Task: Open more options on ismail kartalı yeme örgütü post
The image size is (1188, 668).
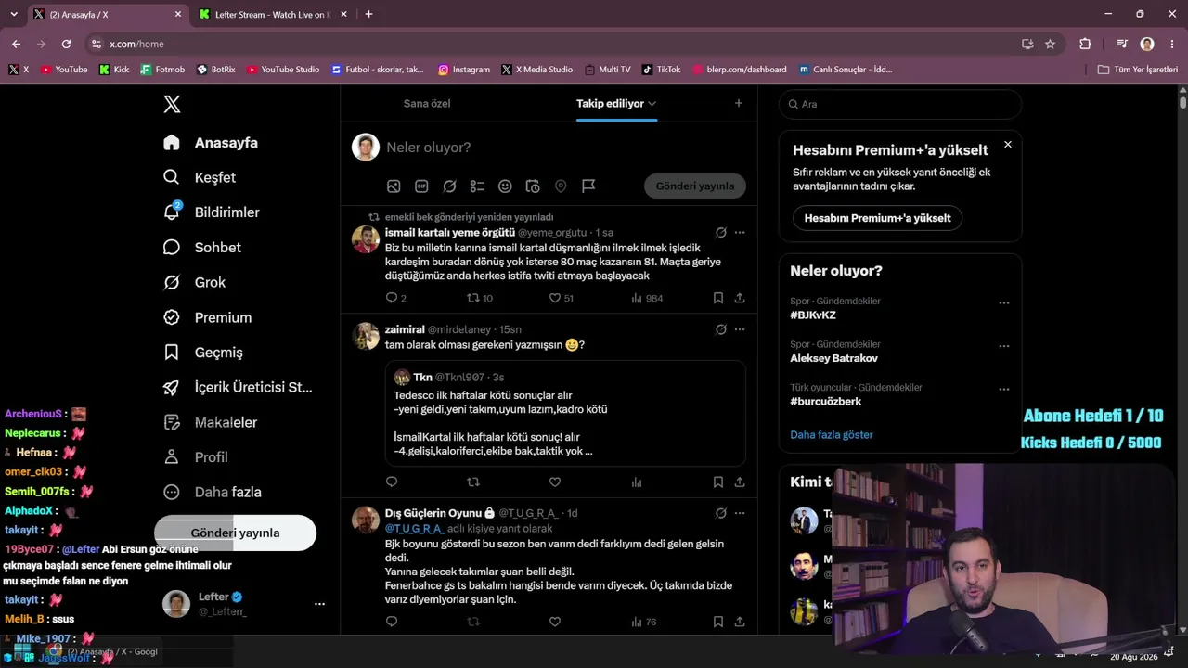Action: point(740,232)
